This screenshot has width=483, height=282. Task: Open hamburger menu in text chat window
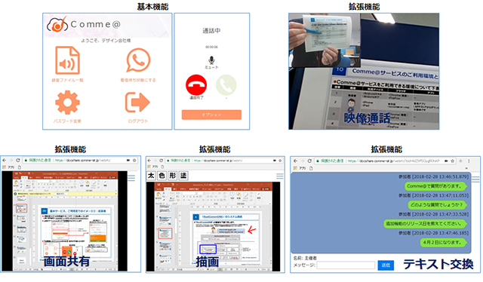476,179
